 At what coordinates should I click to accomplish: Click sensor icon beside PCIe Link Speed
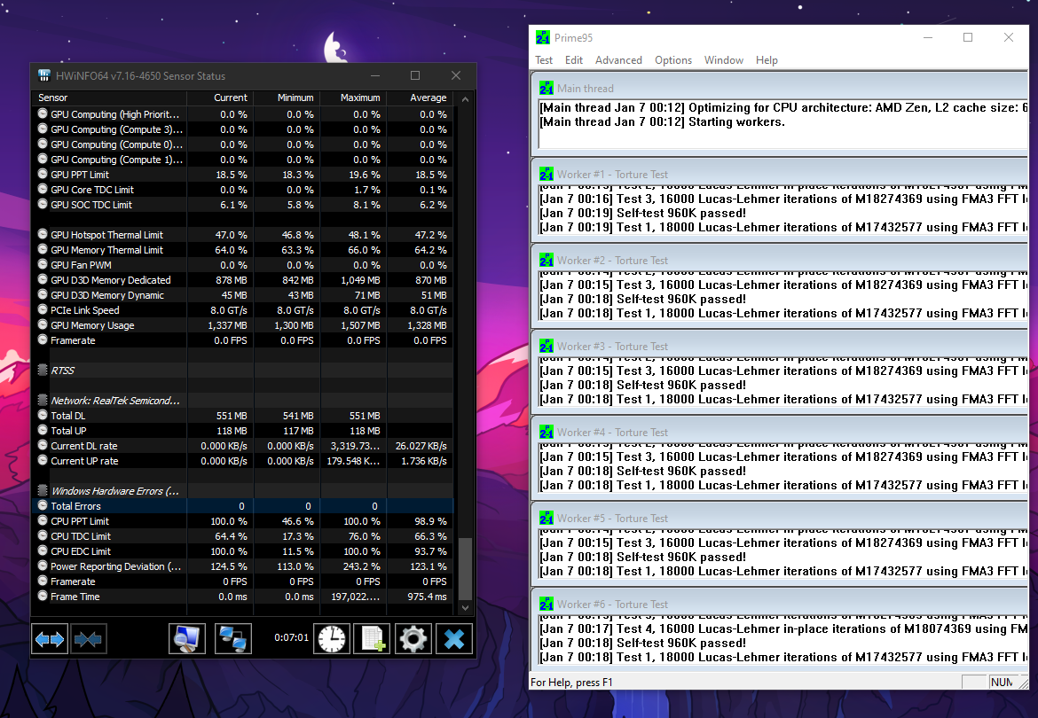[43, 309]
